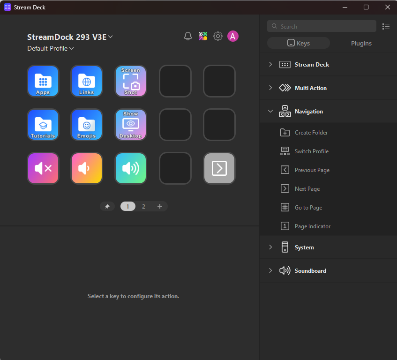Select the empty key in top row, fifth column
The image size is (397, 360).
[219, 81]
